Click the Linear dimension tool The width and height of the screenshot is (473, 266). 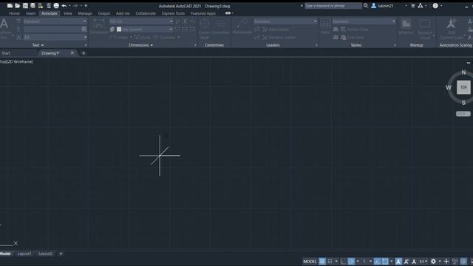[120, 38]
